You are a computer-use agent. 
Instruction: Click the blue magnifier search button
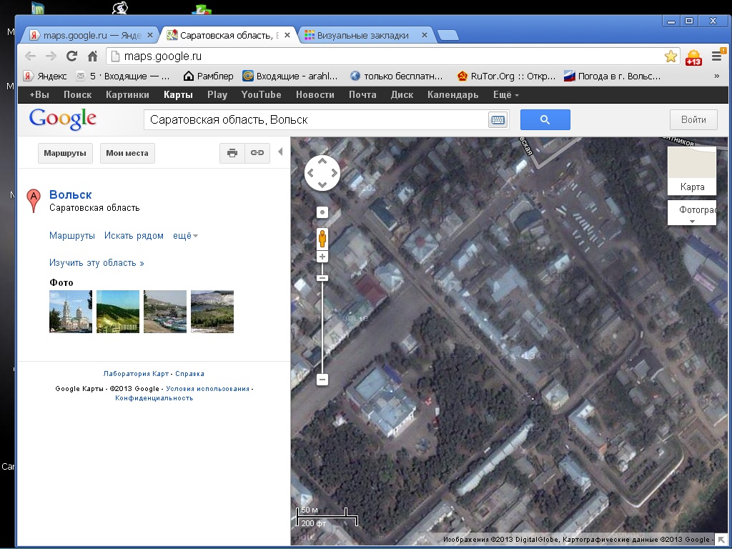(x=545, y=120)
